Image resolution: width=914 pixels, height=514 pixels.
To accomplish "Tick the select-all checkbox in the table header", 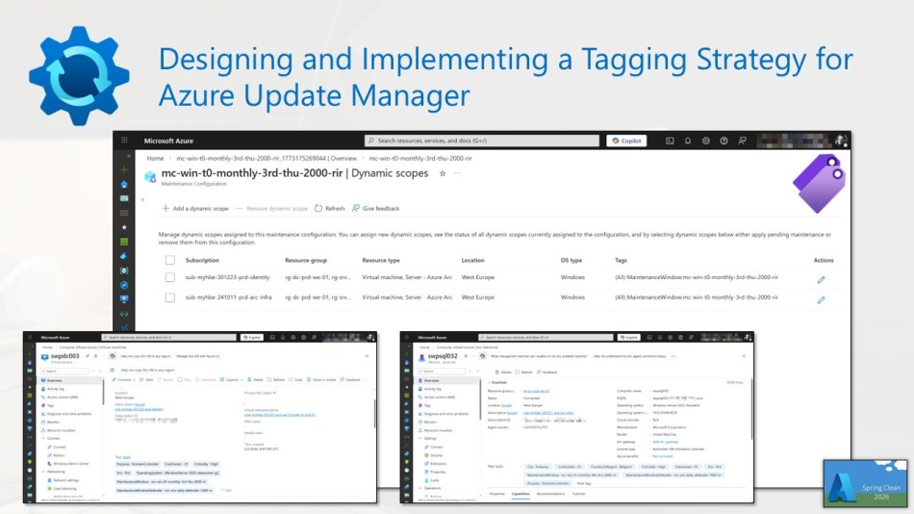I will [x=169, y=260].
